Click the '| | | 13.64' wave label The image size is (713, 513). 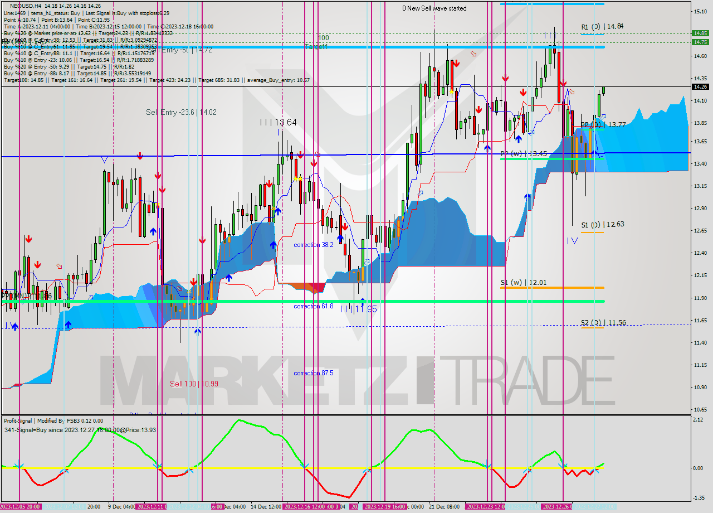click(277, 122)
